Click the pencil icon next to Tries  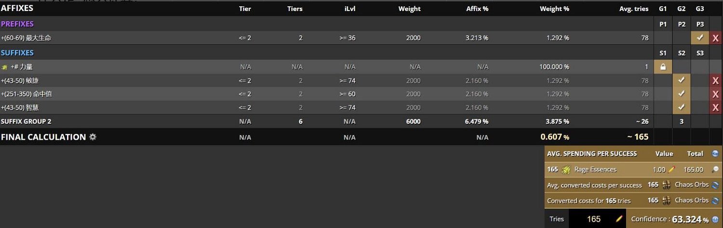click(619, 219)
